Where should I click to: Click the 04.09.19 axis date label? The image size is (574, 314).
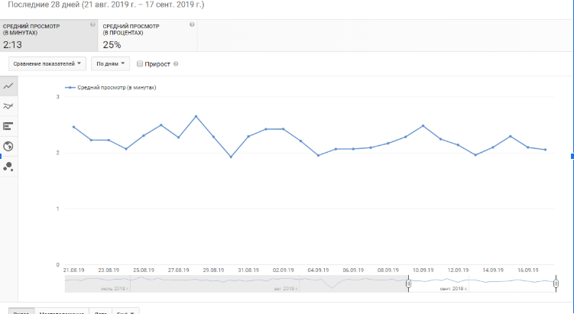318,270
